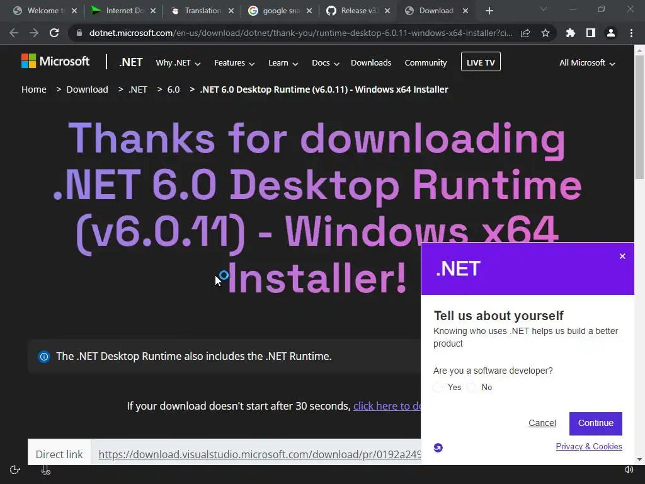645x484 pixels.
Task: Open the Chrome three-dot menu
Action: 631,33
